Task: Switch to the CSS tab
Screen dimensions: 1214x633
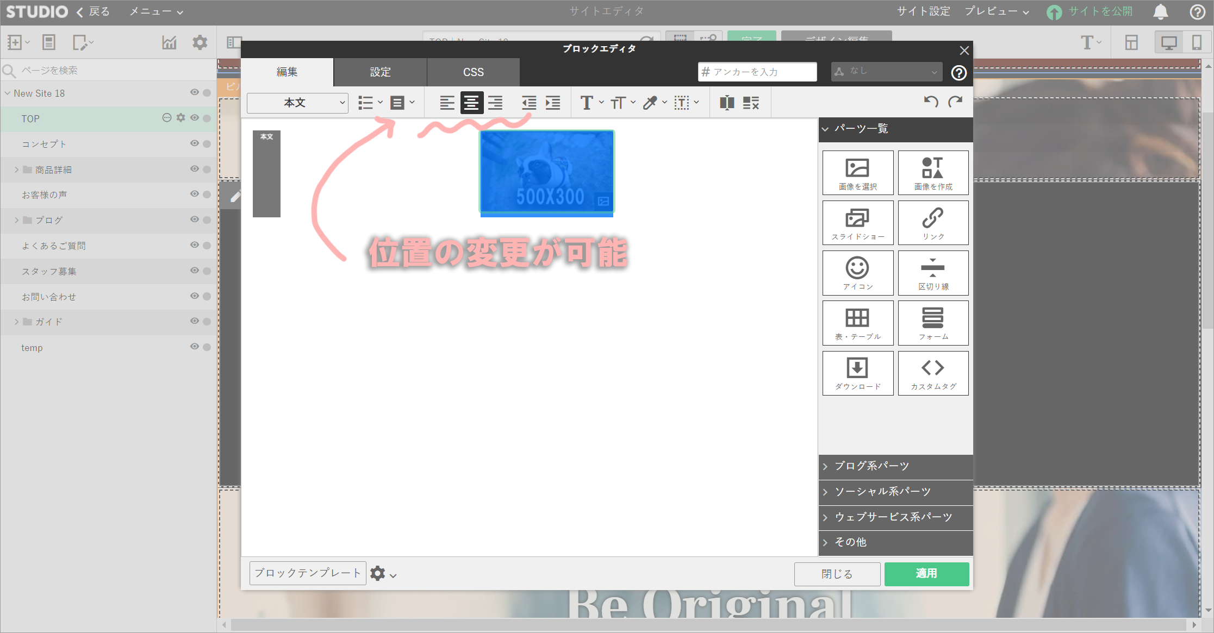Action: (x=473, y=72)
